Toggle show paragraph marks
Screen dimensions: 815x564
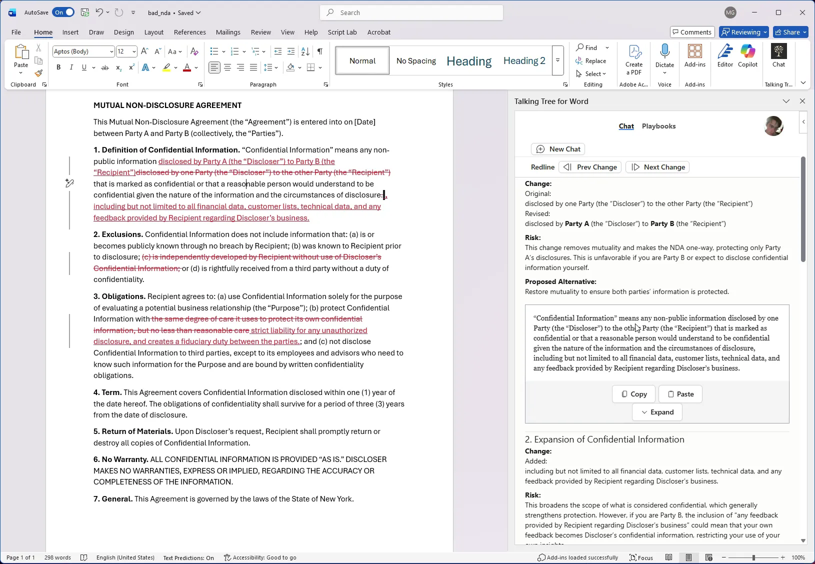(x=320, y=51)
